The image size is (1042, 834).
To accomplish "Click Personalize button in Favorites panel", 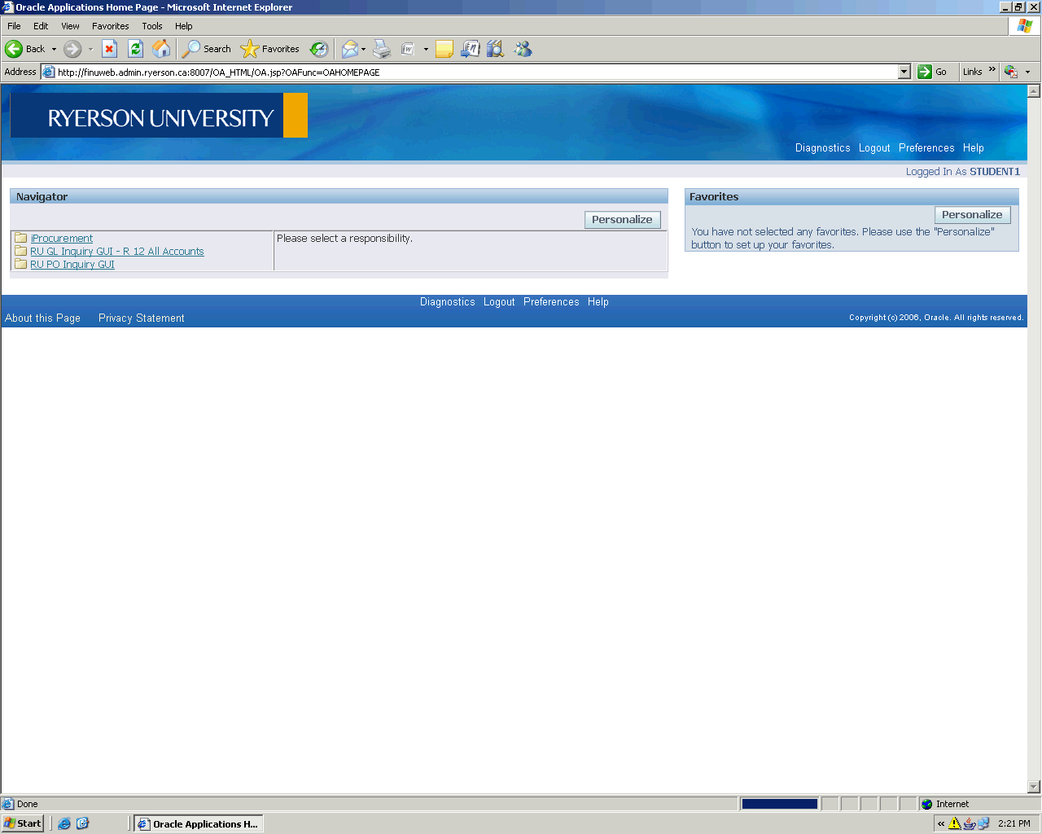I will [972, 215].
